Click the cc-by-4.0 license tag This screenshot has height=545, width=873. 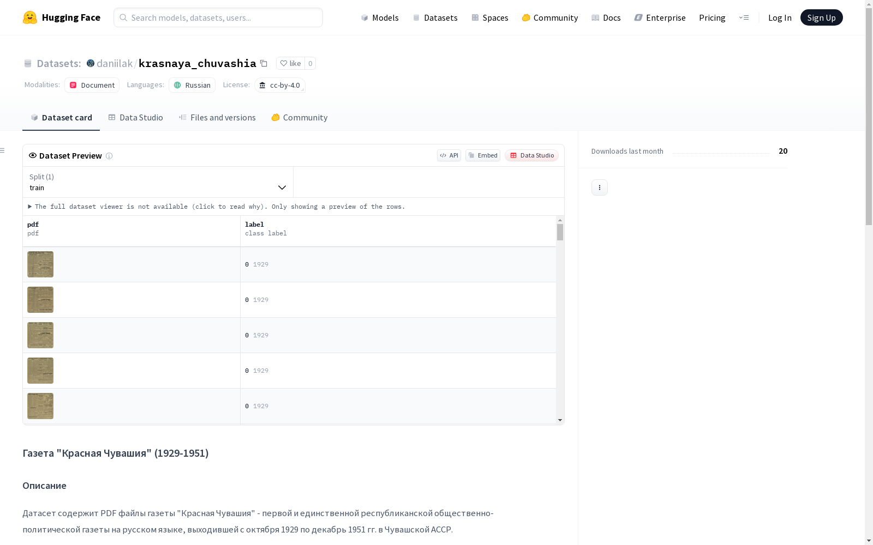pyautogui.click(x=279, y=85)
